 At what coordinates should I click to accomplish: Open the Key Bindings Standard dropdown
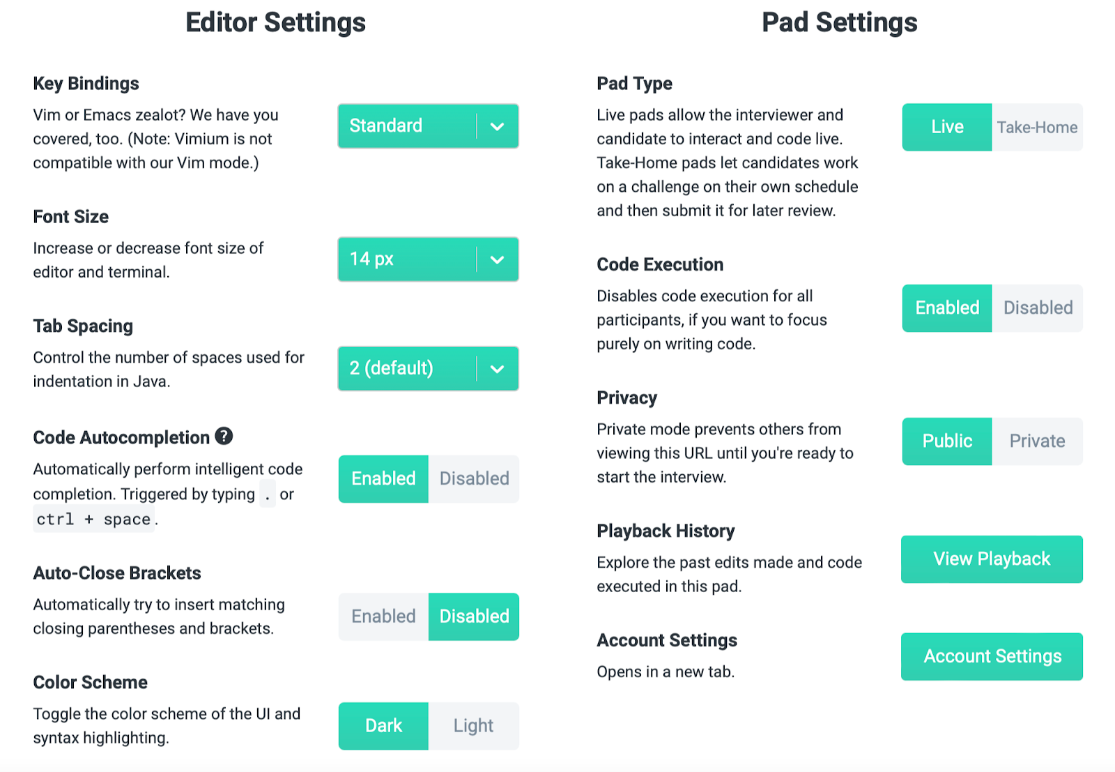point(428,126)
